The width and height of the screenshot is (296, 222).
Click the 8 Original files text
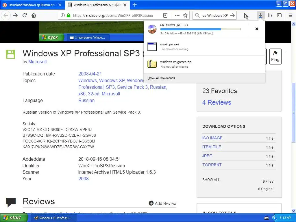pyautogui.click(x=266, y=189)
